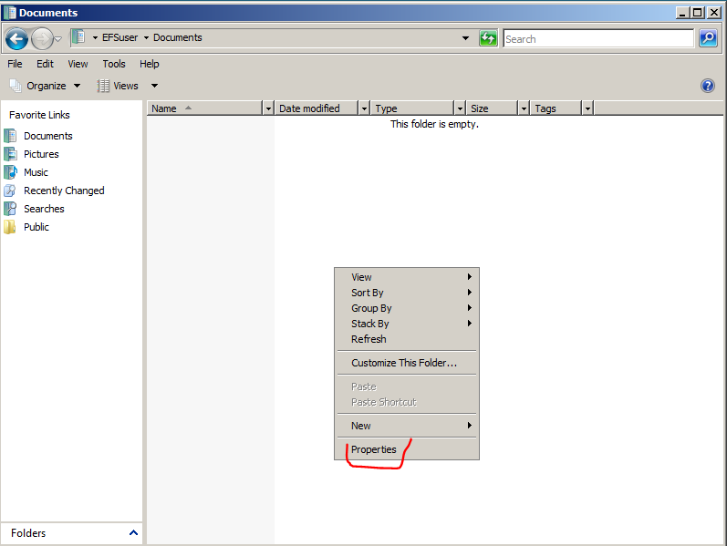This screenshot has width=727, height=546.
Task: Click the Pictures icon in Favorite Links
Action: 10,154
